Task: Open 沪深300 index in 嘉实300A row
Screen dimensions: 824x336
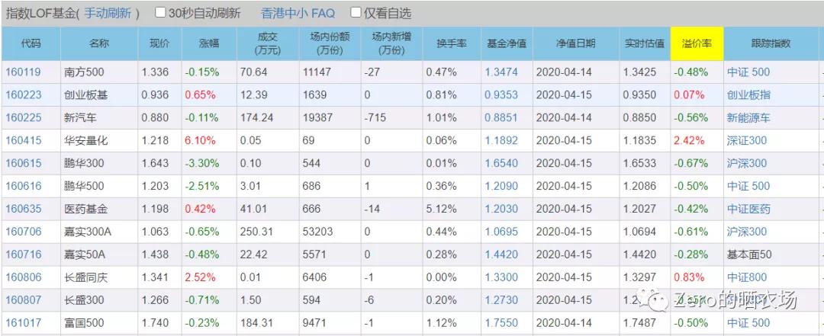Action: coord(747,232)
